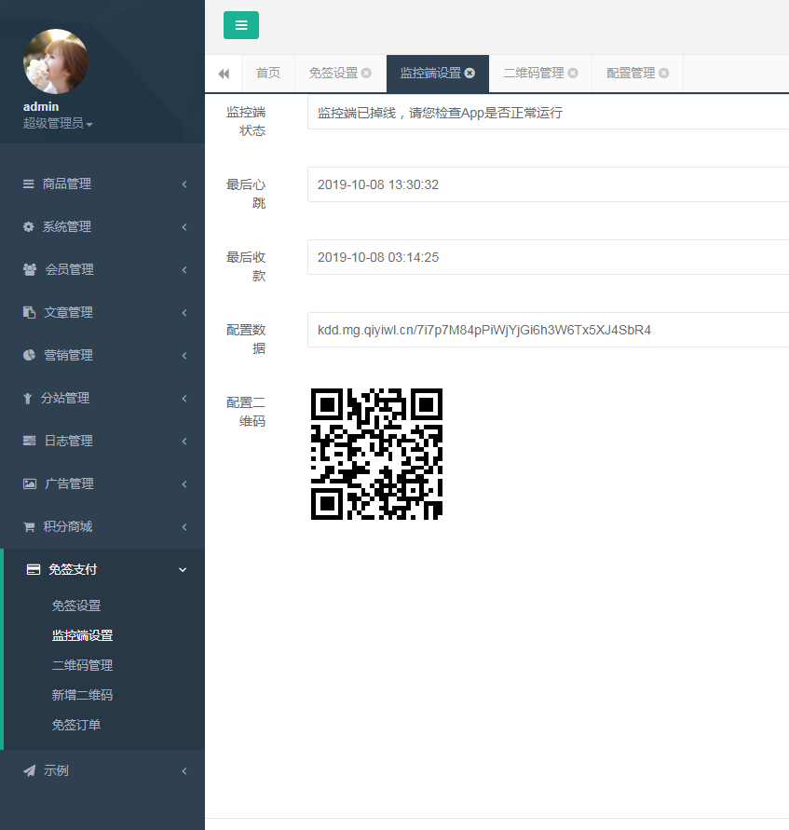Click the 商品管理 list icon
789x830 pixels.
tap(29, 184)
